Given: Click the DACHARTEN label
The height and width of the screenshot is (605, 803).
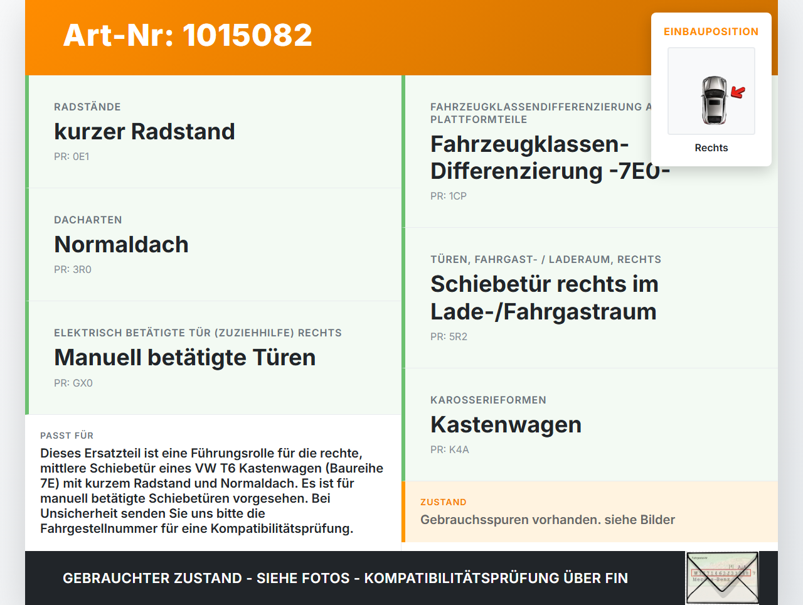Looking at the screenshot, I should click(88, 220).
